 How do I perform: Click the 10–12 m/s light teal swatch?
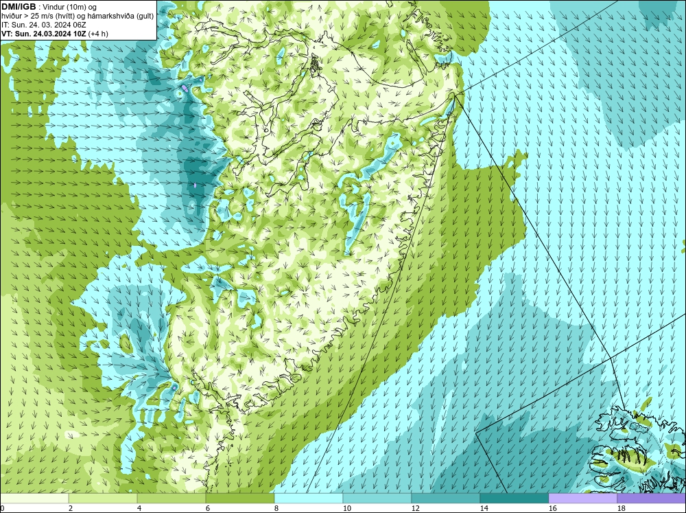(x=377, y=498)
